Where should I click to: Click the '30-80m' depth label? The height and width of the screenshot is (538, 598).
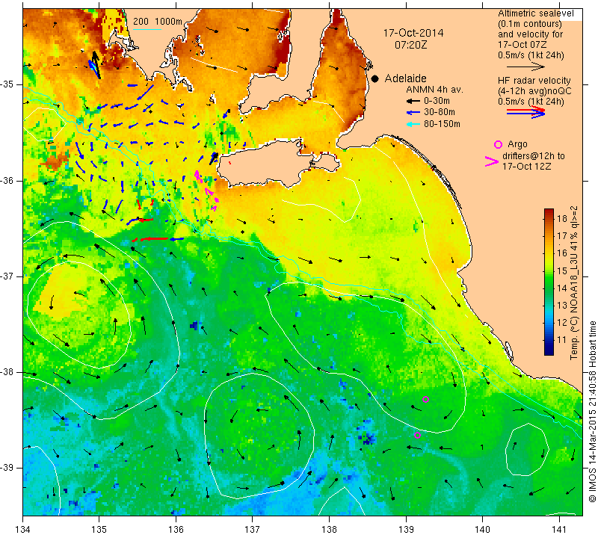point(440,112)
